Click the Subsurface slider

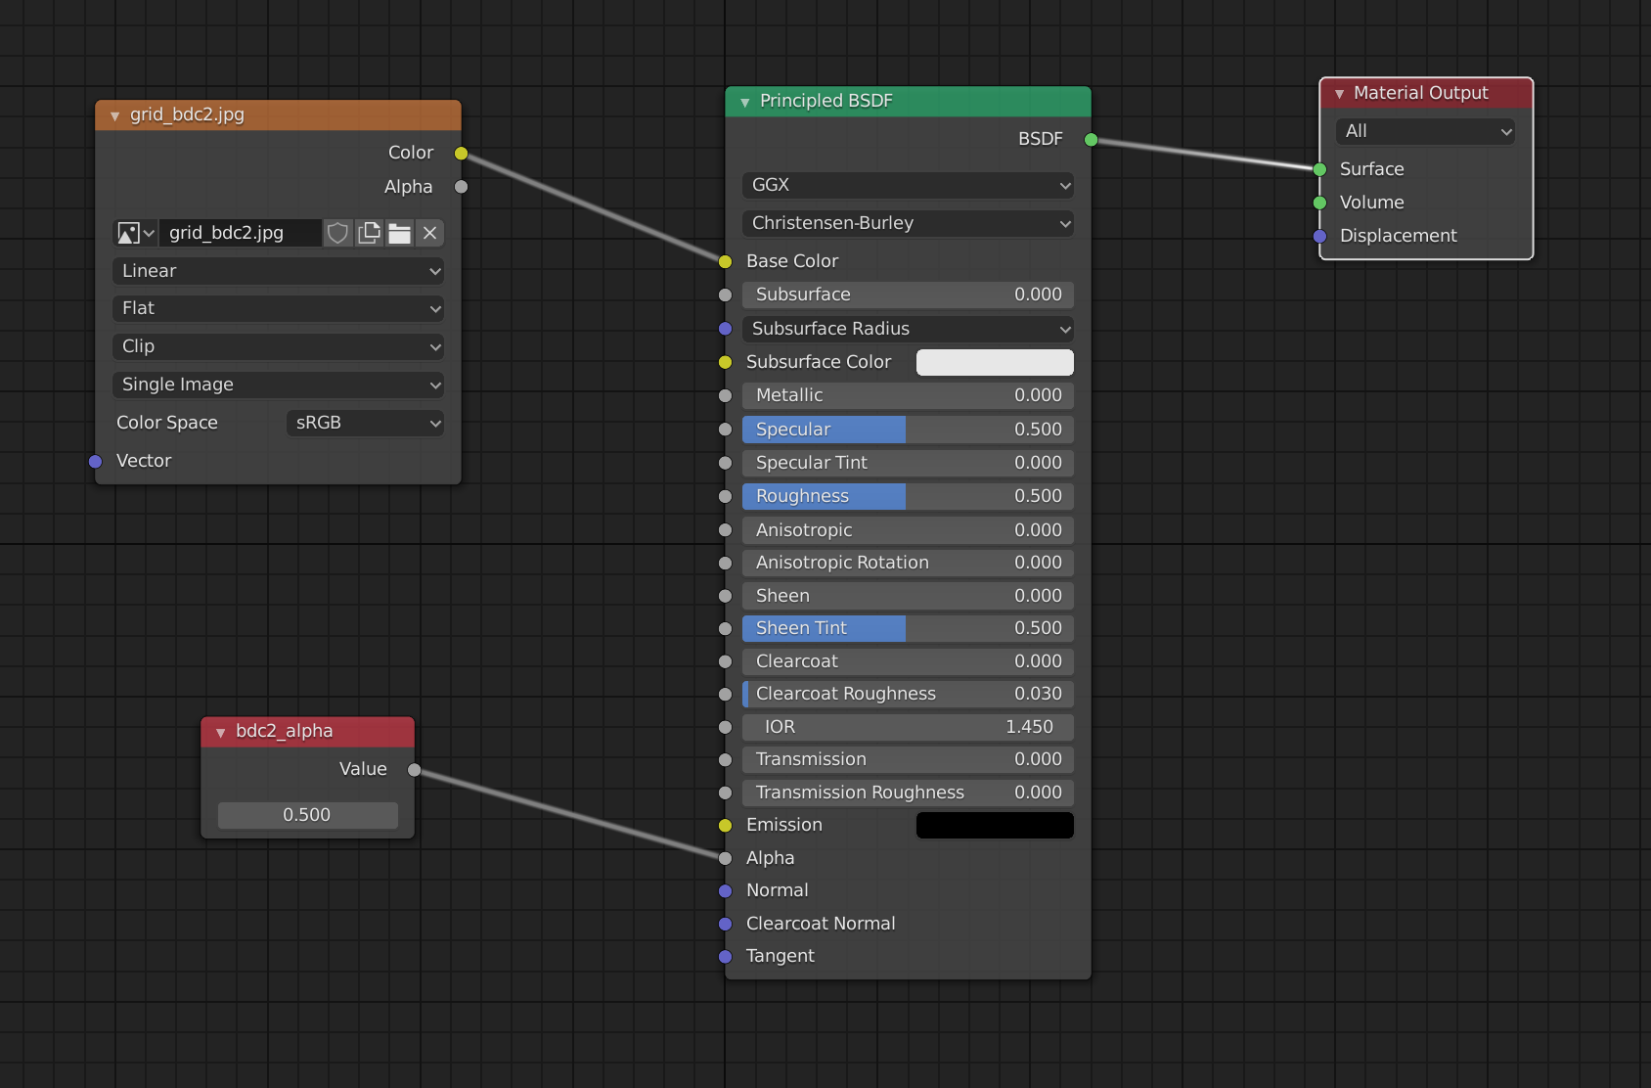(908, 295)
